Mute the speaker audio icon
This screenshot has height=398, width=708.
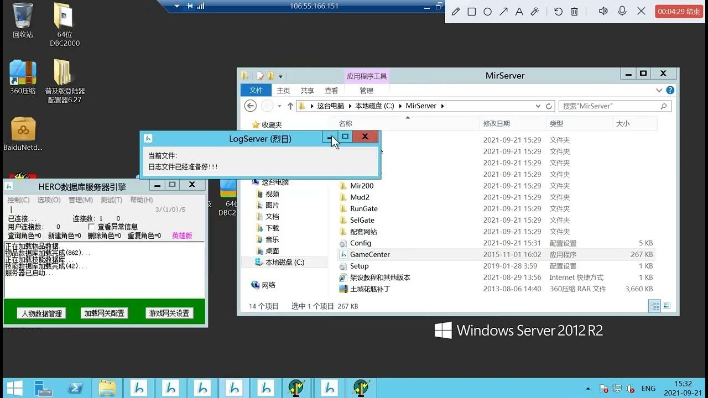pos(603,11)
